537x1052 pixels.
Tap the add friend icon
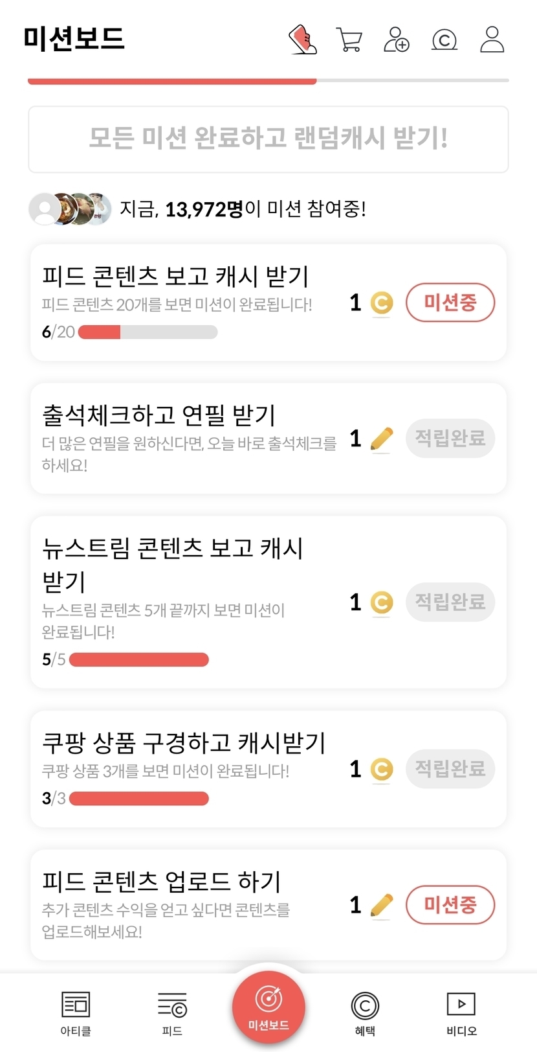[x=396, y=40]
